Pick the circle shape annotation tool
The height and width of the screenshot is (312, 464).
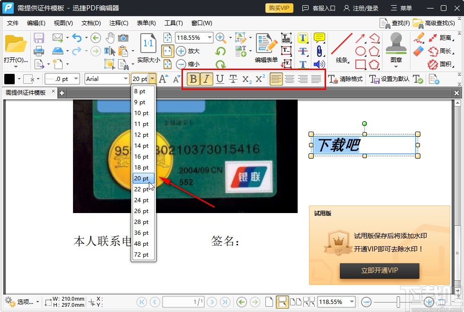360,51
